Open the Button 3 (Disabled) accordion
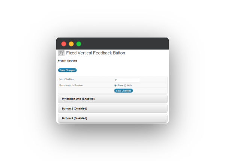Image resolution: width=225 pixels, height=161 pixels. point(112,118)
